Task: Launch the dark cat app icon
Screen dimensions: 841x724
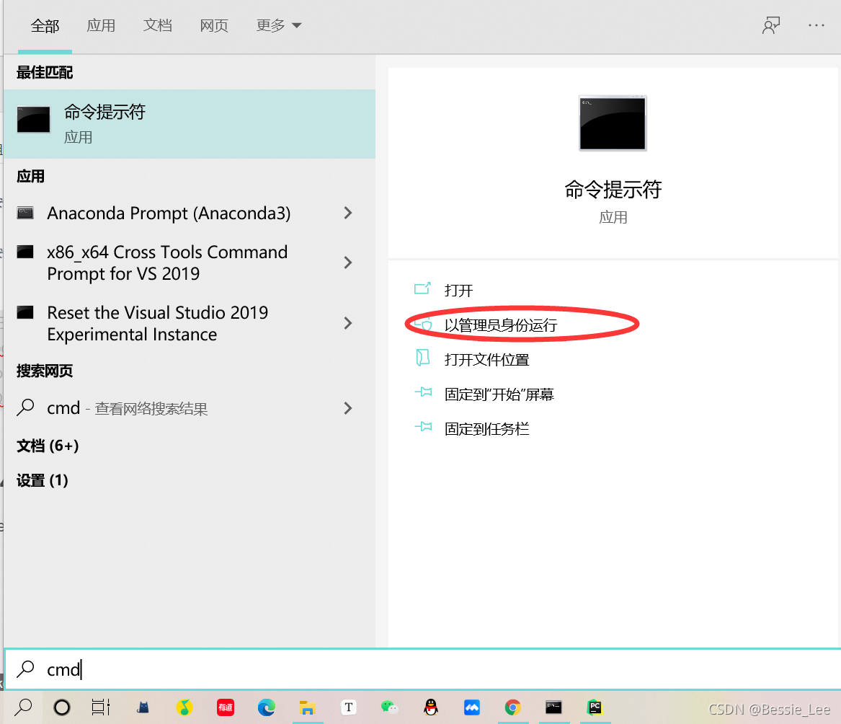Action: pos(143,707)
